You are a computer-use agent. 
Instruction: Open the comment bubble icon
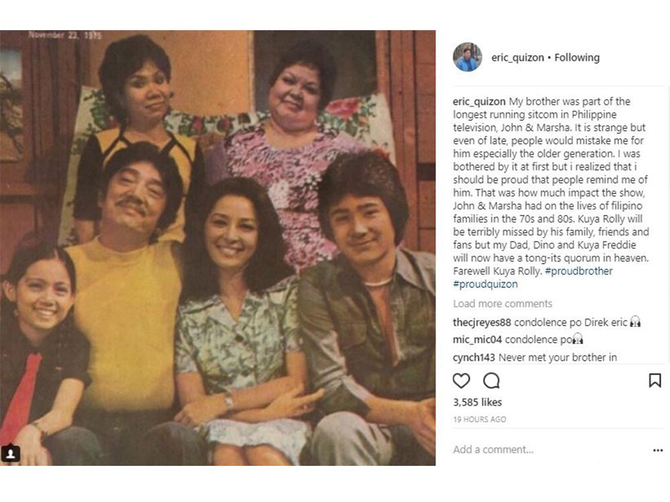(491, 380)
